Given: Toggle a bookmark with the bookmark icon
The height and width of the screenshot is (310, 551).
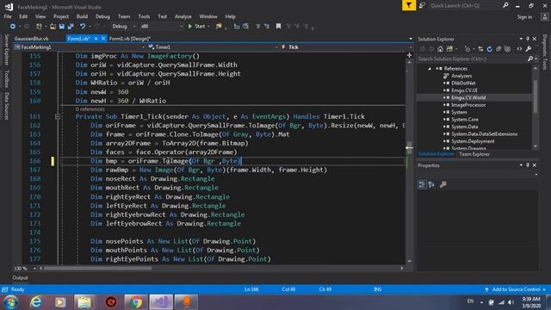Looking at the screenshot, I should point(278,27).
